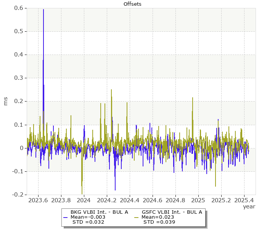Click the 'Mean=-0.003' legend value

coord(88,217)
